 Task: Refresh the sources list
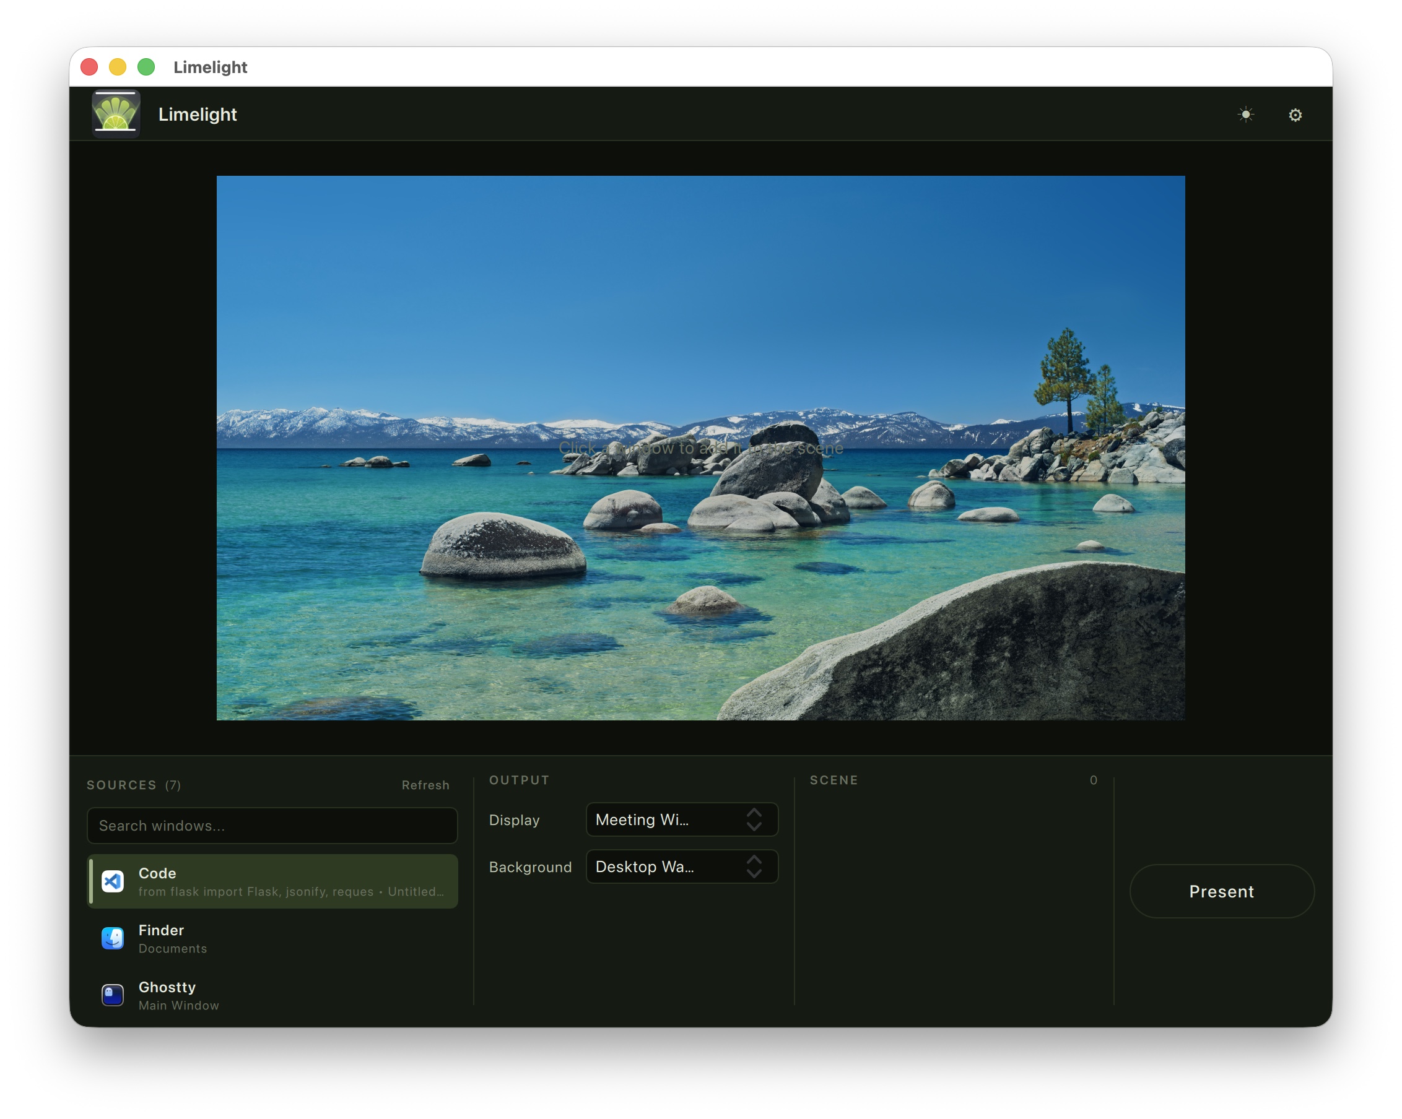tap(426, 785)
